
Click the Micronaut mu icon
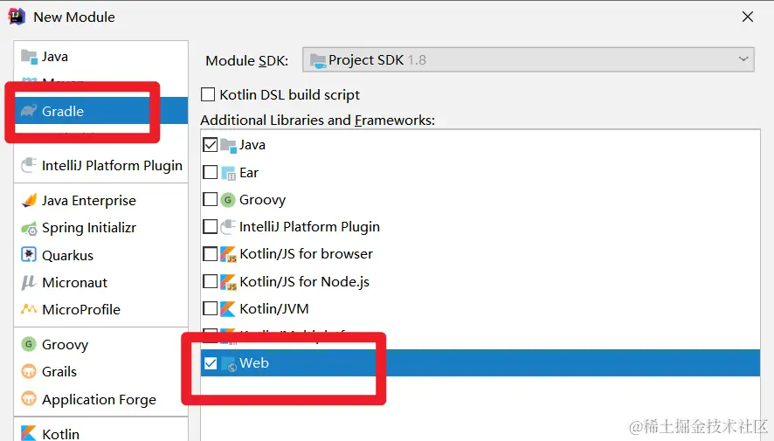click(x=29, y=282)
